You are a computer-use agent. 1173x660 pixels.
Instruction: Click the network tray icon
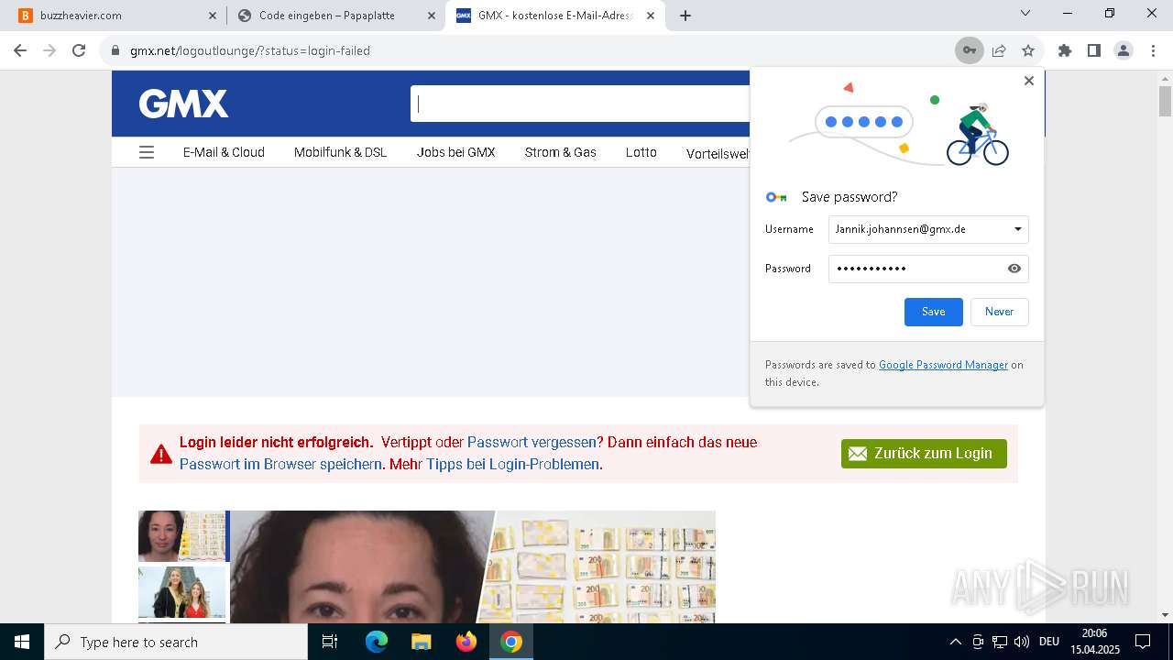[x=1000, y=642]
